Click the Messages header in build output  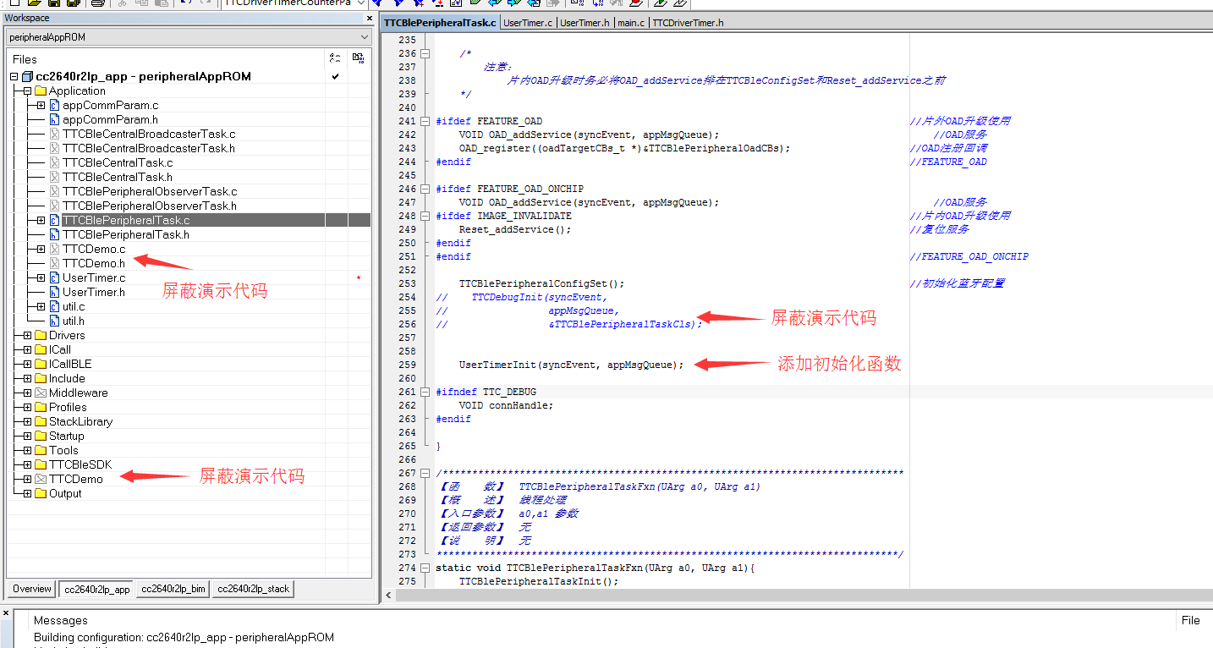[x=61, y=620]
